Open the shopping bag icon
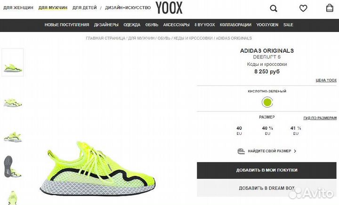This screenshot has width=339, height=205. click(330, 8)
